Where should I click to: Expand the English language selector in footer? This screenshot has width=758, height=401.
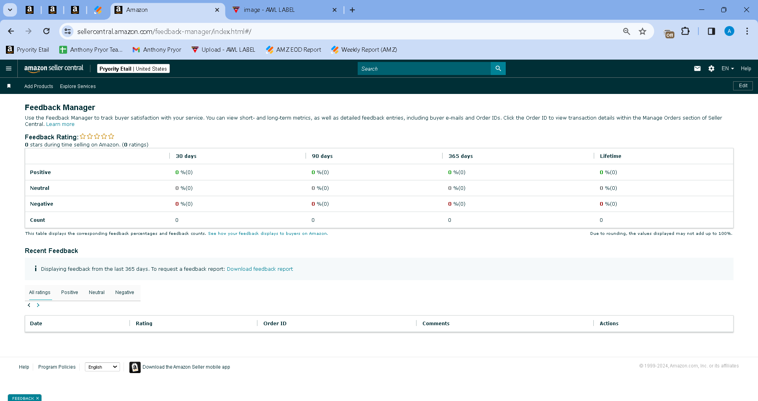tap(103, 367)
